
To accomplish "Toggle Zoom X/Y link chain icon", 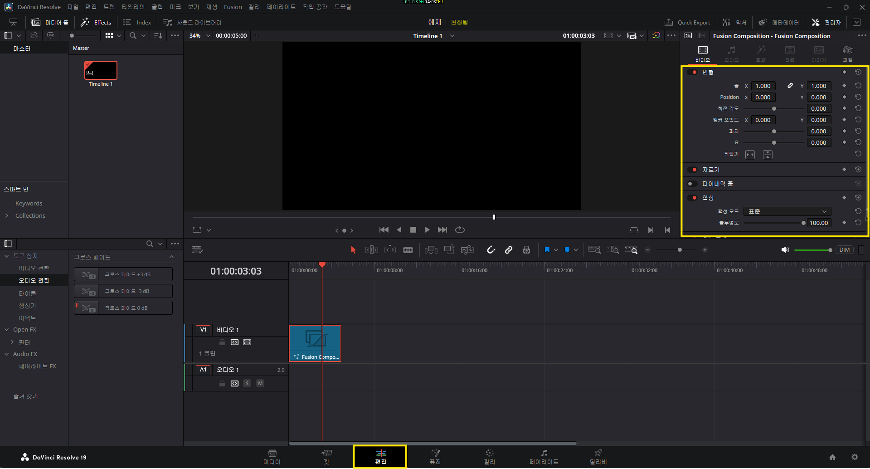I will pos(790,86).
